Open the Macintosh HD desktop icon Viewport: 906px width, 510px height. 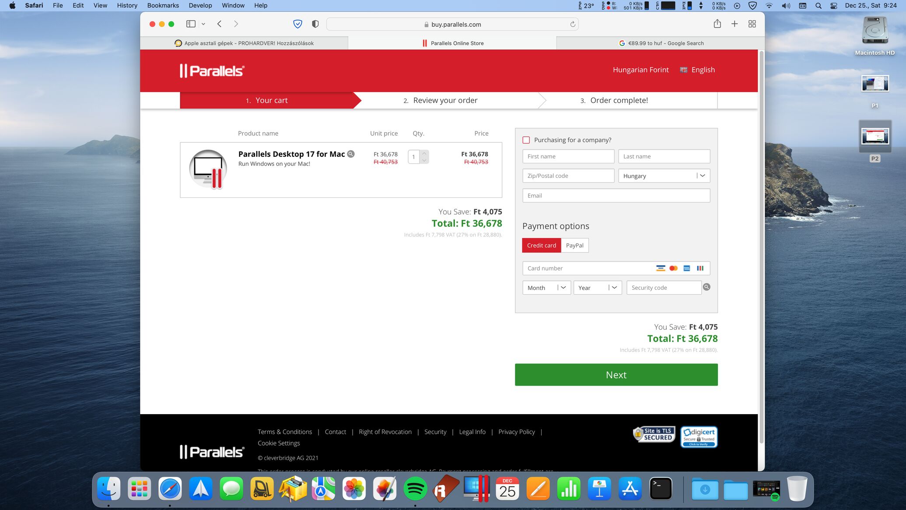(x=875, y=36)
